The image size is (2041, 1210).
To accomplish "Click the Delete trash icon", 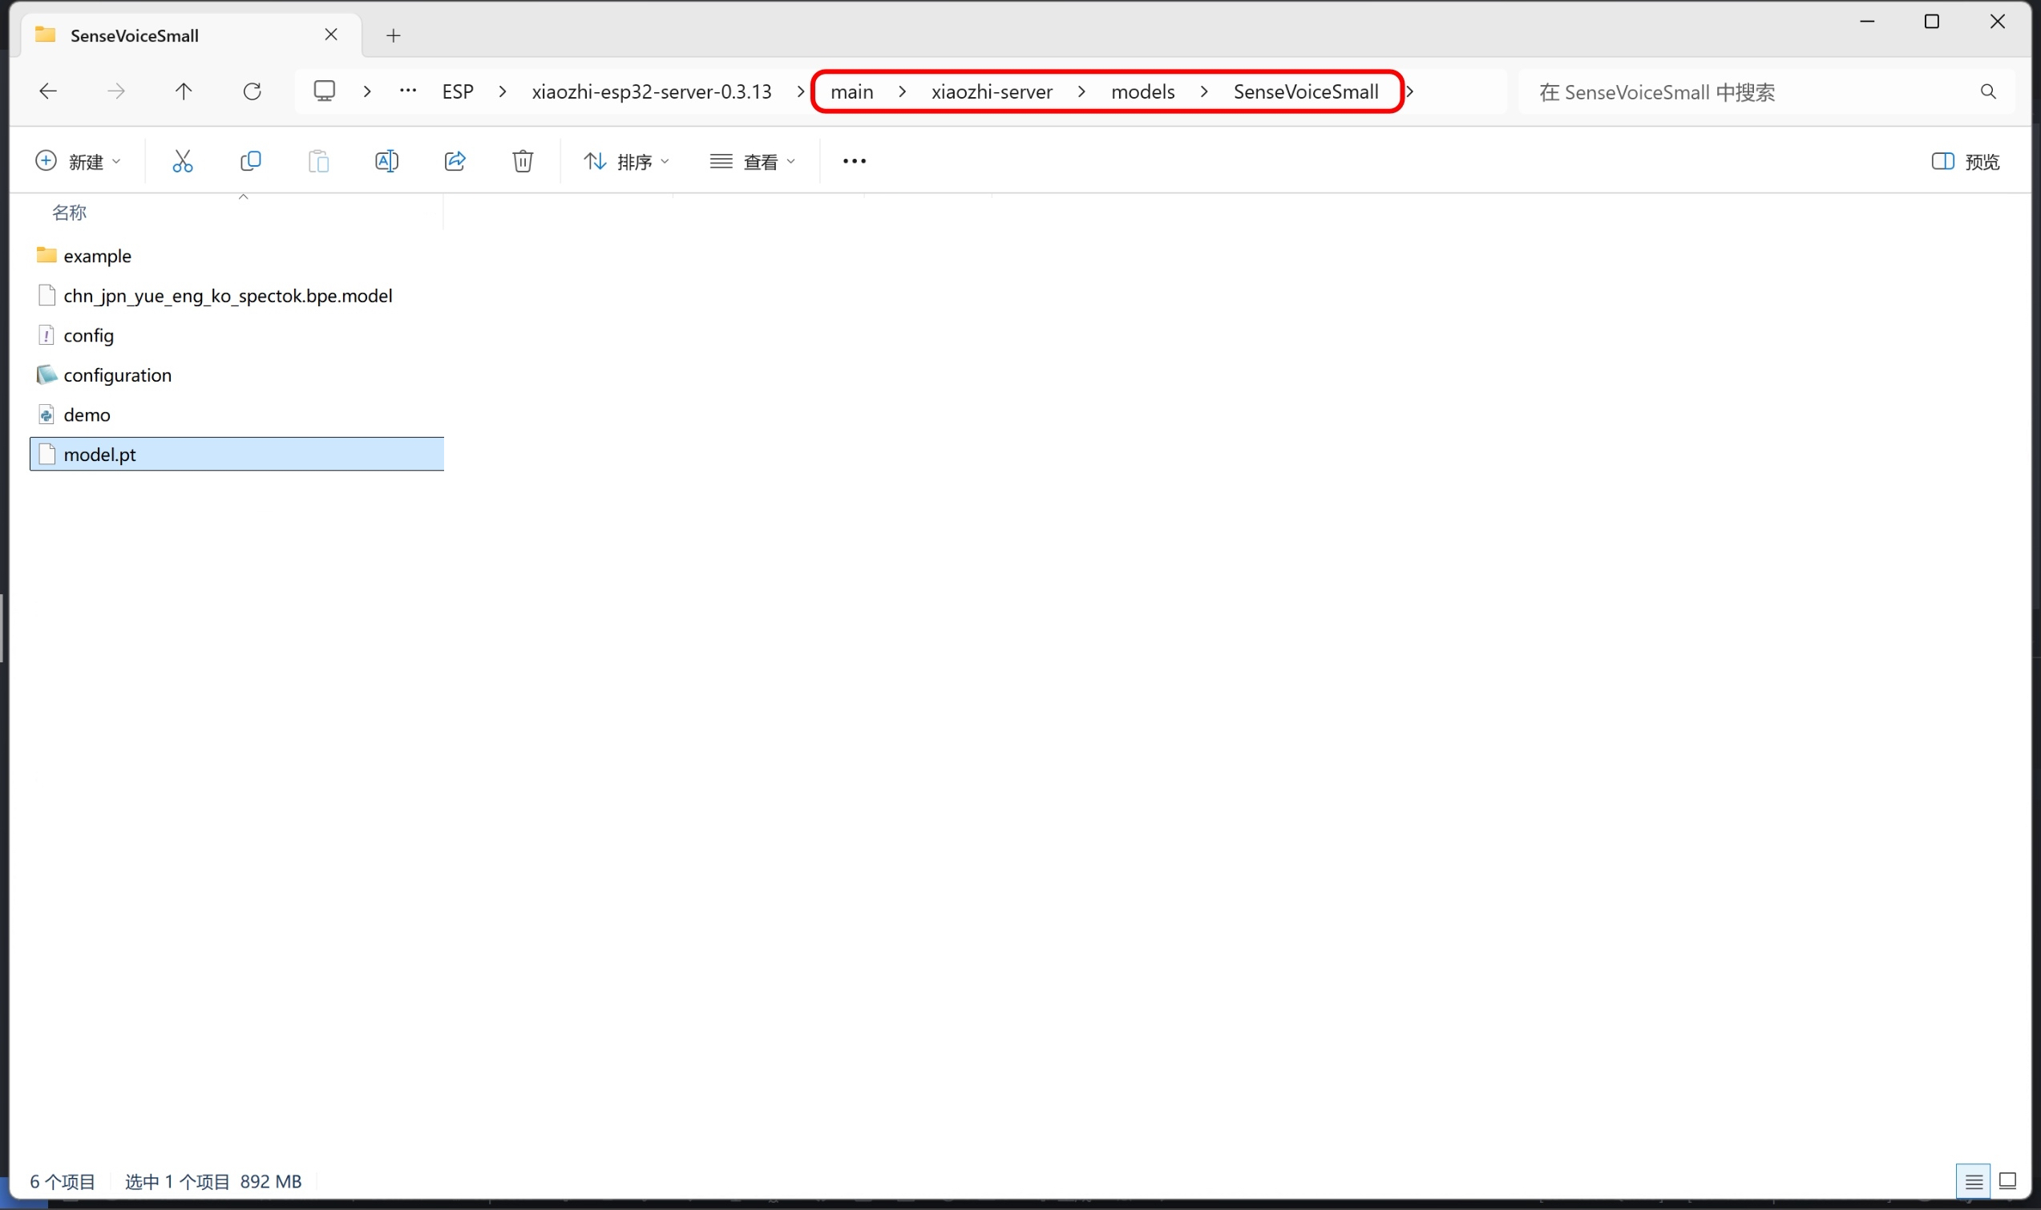I will pyautogui.click(x=523, y=161).
